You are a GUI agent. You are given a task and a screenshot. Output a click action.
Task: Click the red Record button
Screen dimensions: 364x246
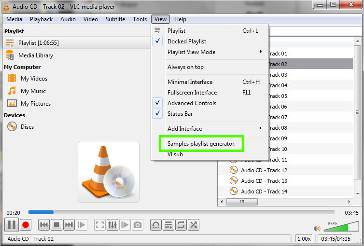coord(26,225)
